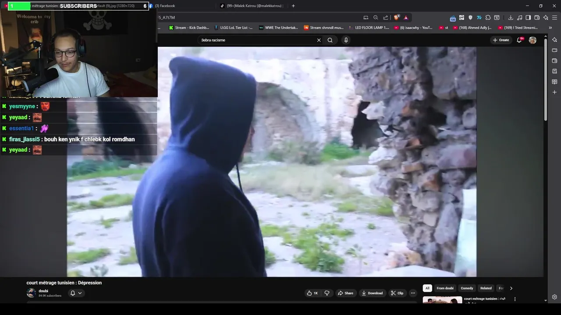This screenshot has height=315, width=561.
Task: Open the media control music note icon
Action: (x=519, y=17)
